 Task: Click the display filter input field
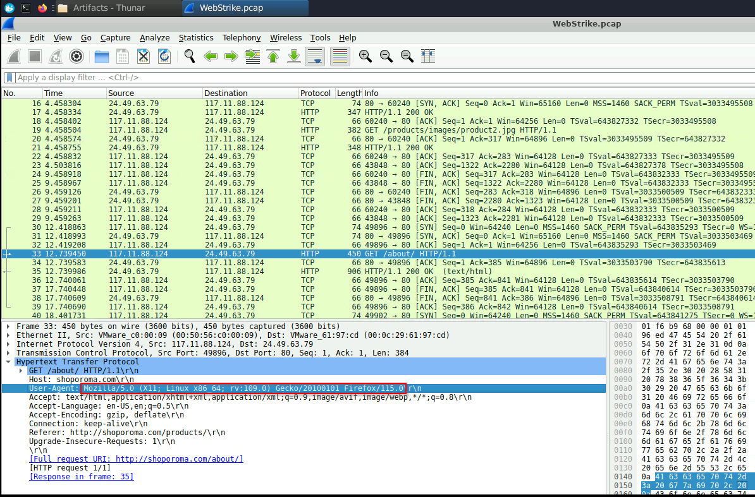click(x=316, y=78)
